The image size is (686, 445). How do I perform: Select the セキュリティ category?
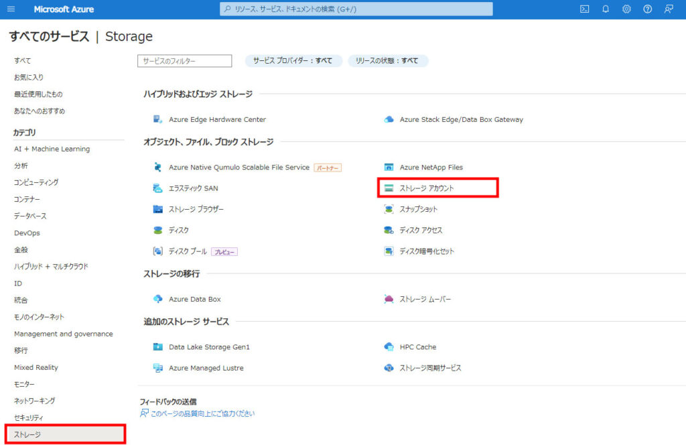[28, 418]
